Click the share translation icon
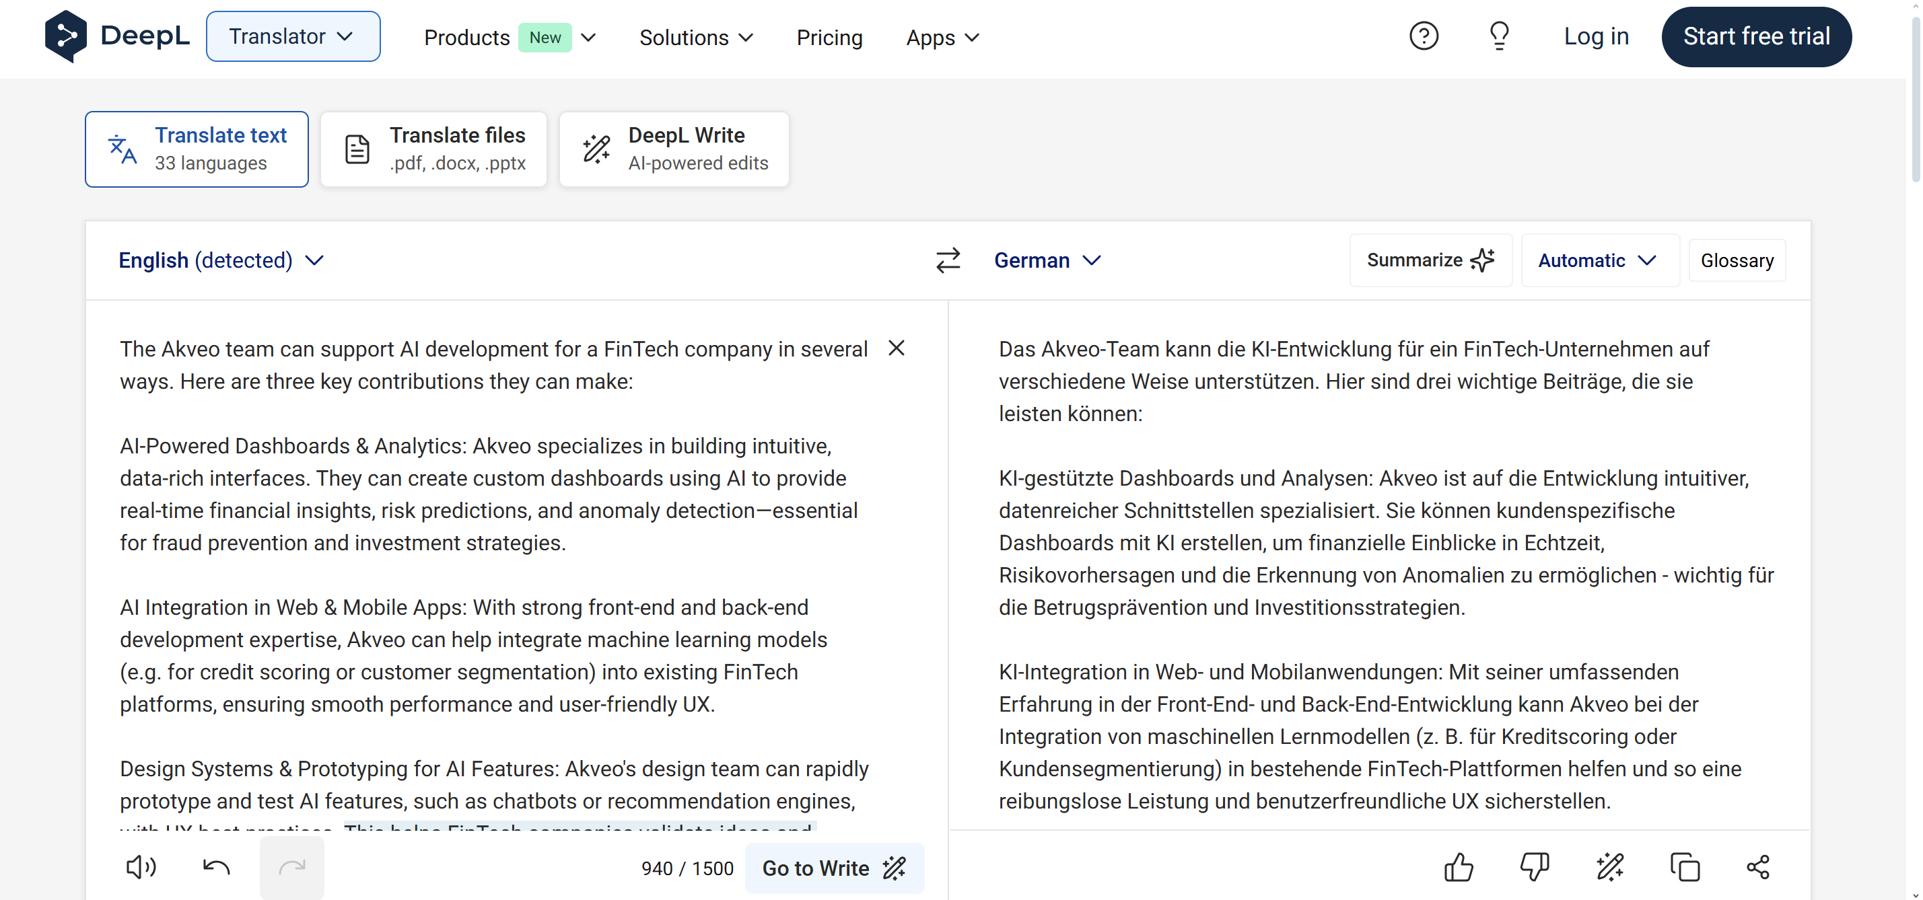Viewport: 1923px width, 900px height. point(1758,867)
